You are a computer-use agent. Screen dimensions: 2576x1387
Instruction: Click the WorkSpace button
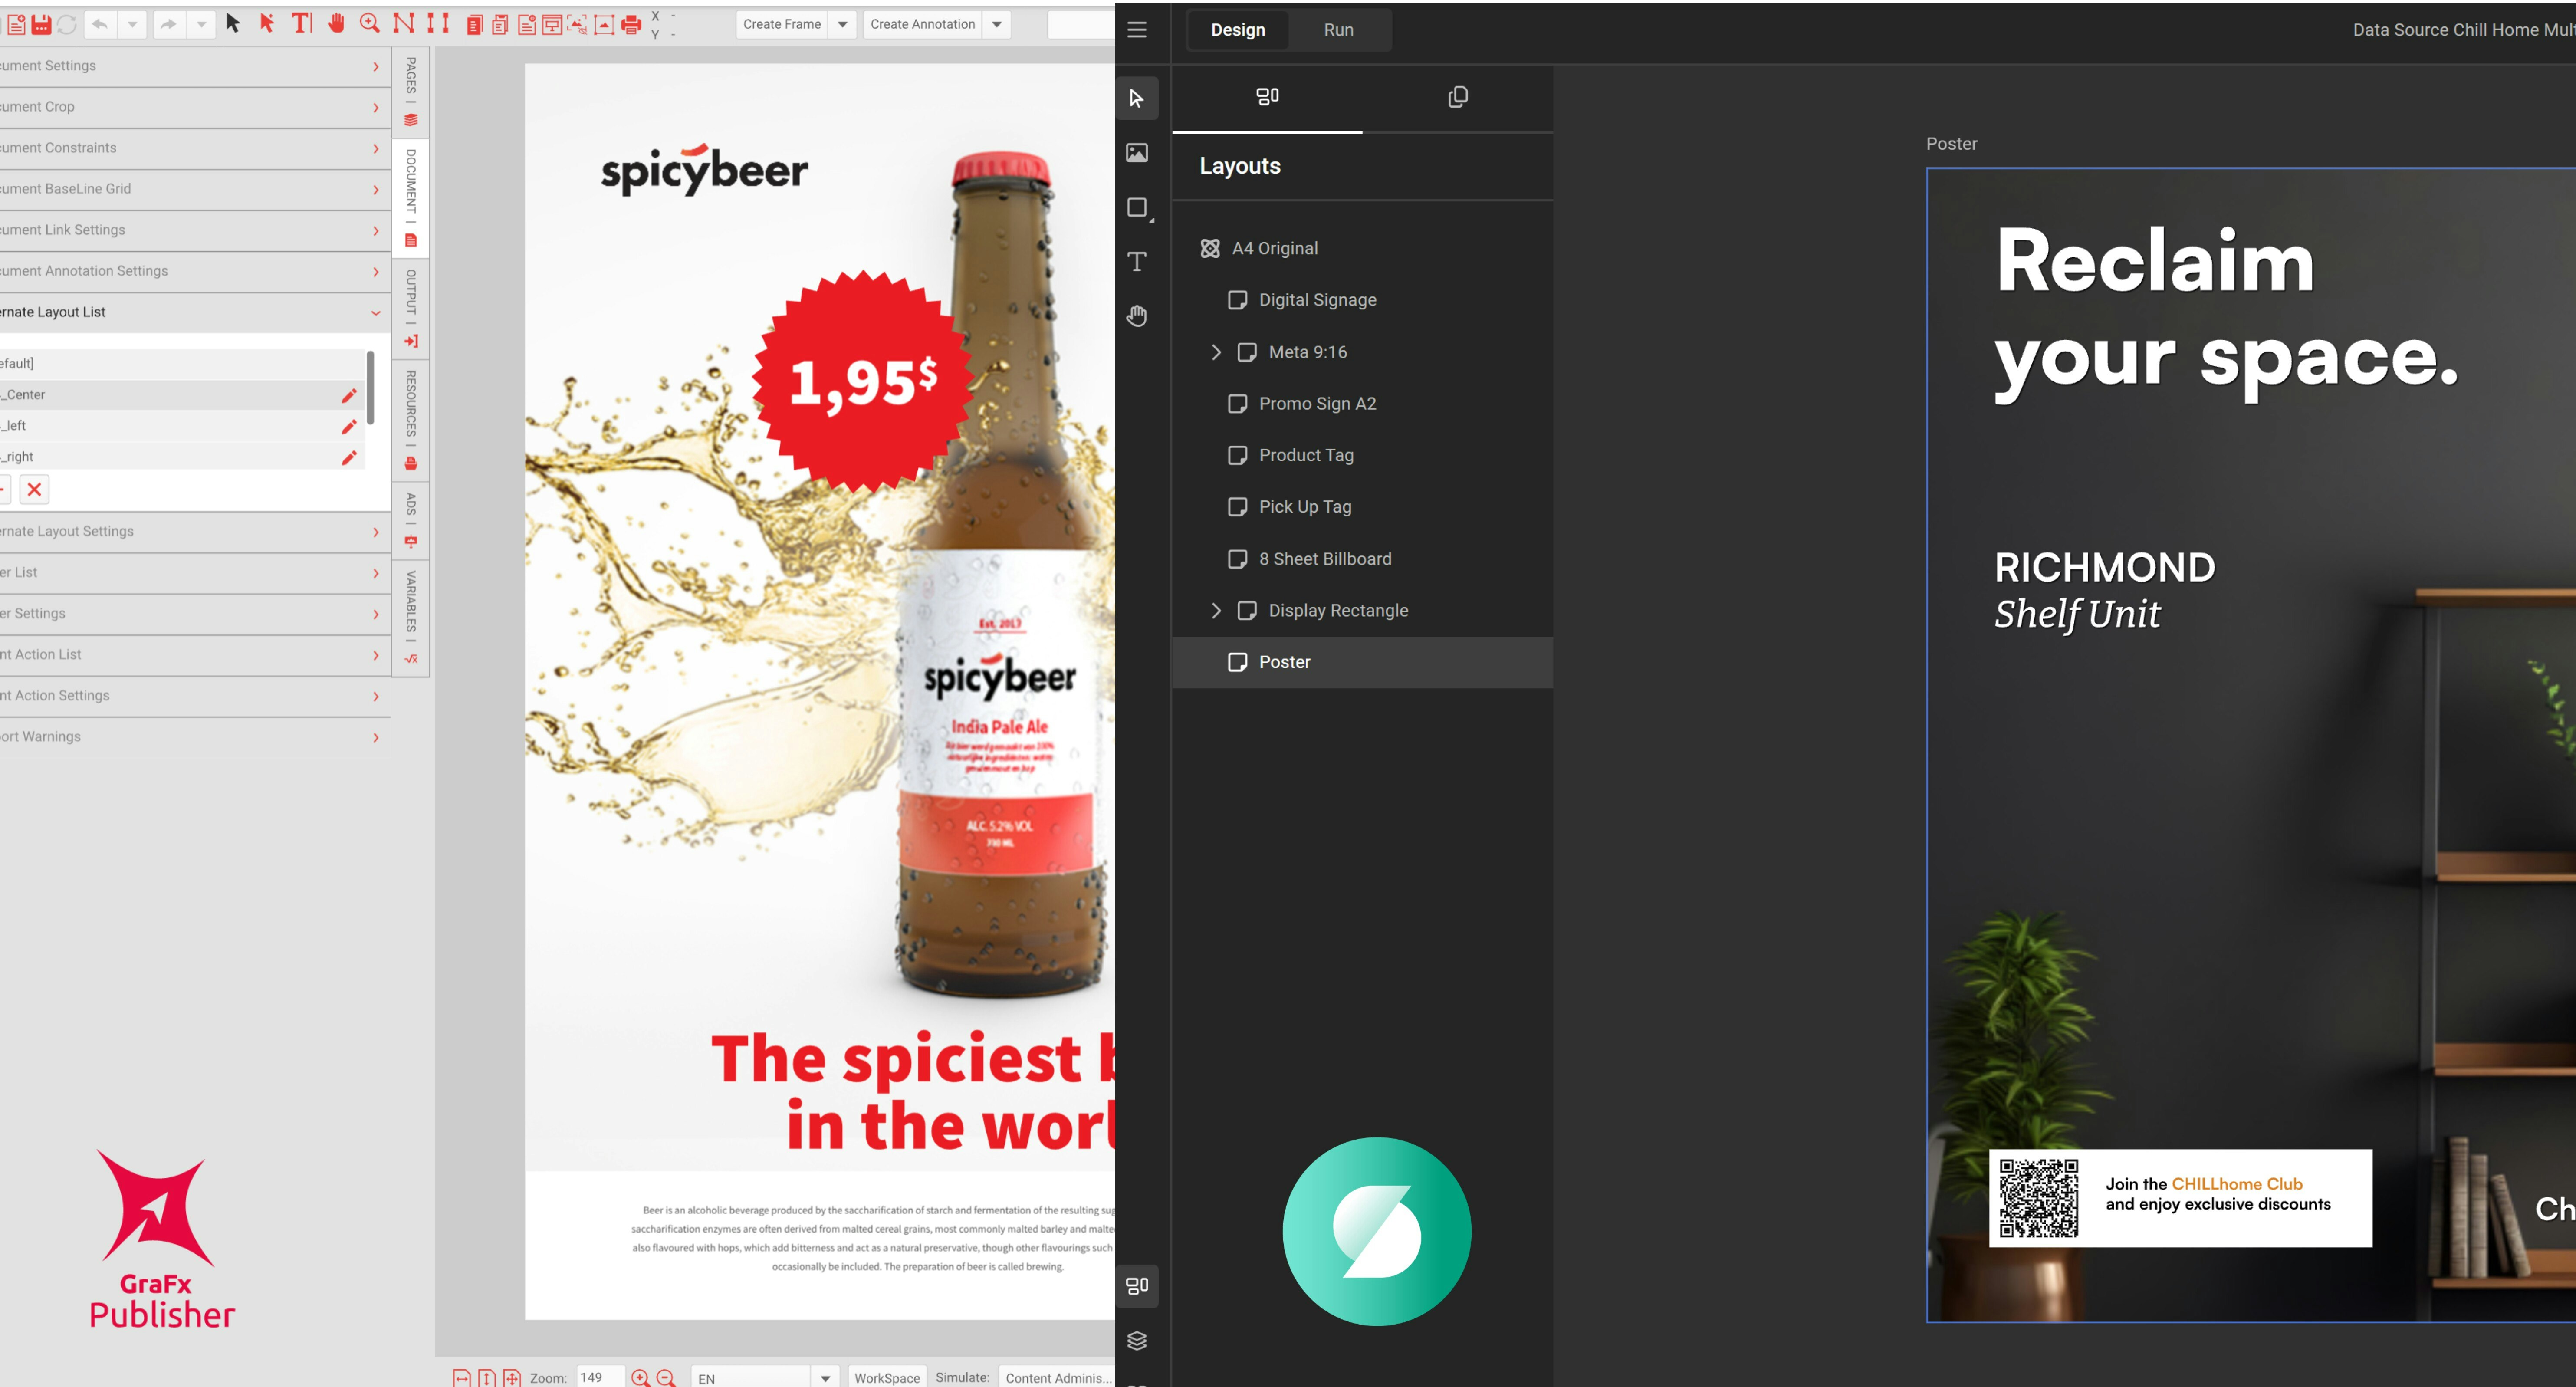[886, 1378]
